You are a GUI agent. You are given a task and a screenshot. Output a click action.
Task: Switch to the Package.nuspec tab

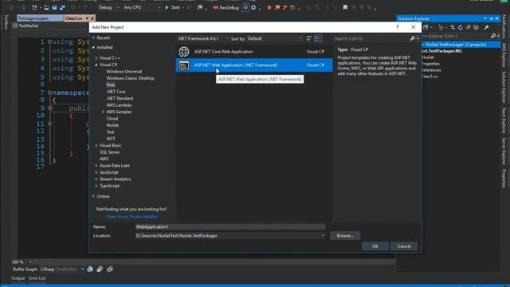(x=40, y=18)
